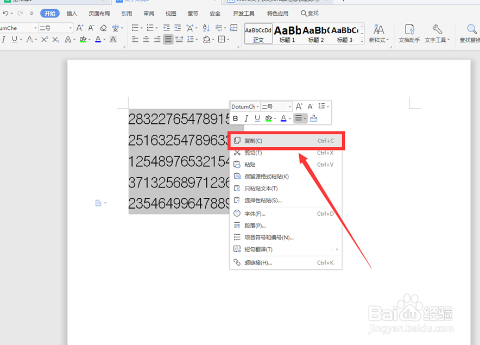Select ribbon Justify alignment
This screenshot has height=345, width=480.
coord(168,39)
